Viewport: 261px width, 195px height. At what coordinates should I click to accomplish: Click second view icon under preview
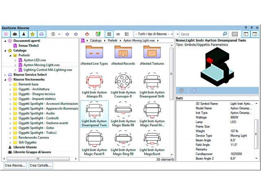pos(194,91)
